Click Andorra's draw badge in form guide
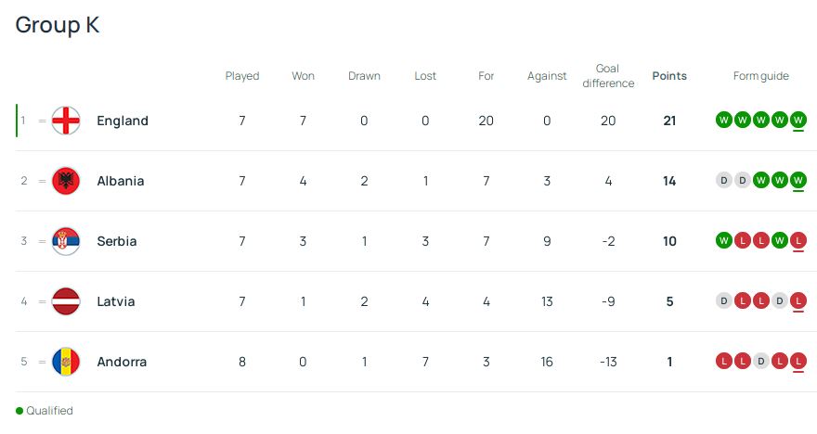Image resolution: width=817 pixels, height=434 pixels. coord(761,362)
